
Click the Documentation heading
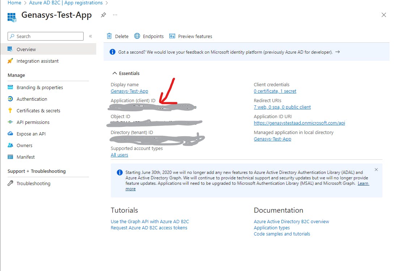[x=279, y=210]
